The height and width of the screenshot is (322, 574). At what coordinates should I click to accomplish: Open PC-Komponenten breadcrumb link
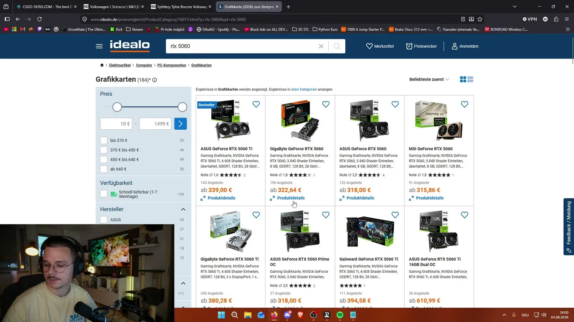coord(172,65)
